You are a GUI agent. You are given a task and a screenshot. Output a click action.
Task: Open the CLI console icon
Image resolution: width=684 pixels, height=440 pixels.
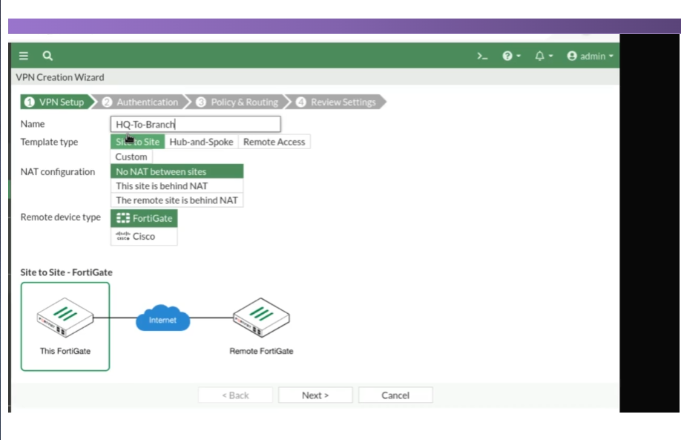(x=482, y=56)
